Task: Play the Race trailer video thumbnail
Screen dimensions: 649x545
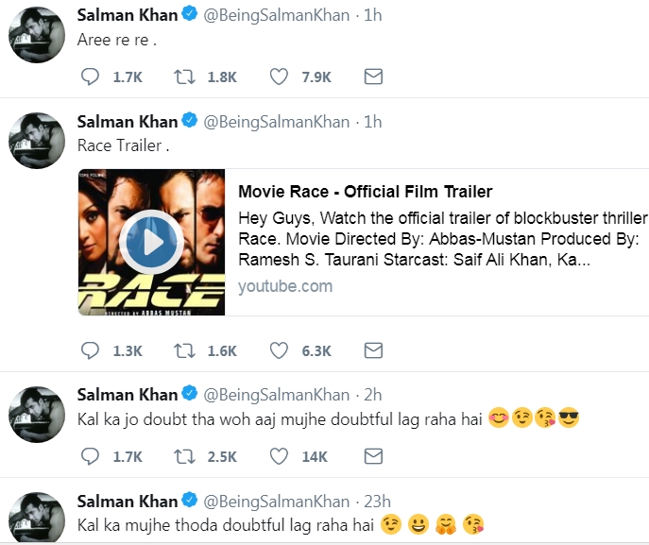Action: click(151, 243)
